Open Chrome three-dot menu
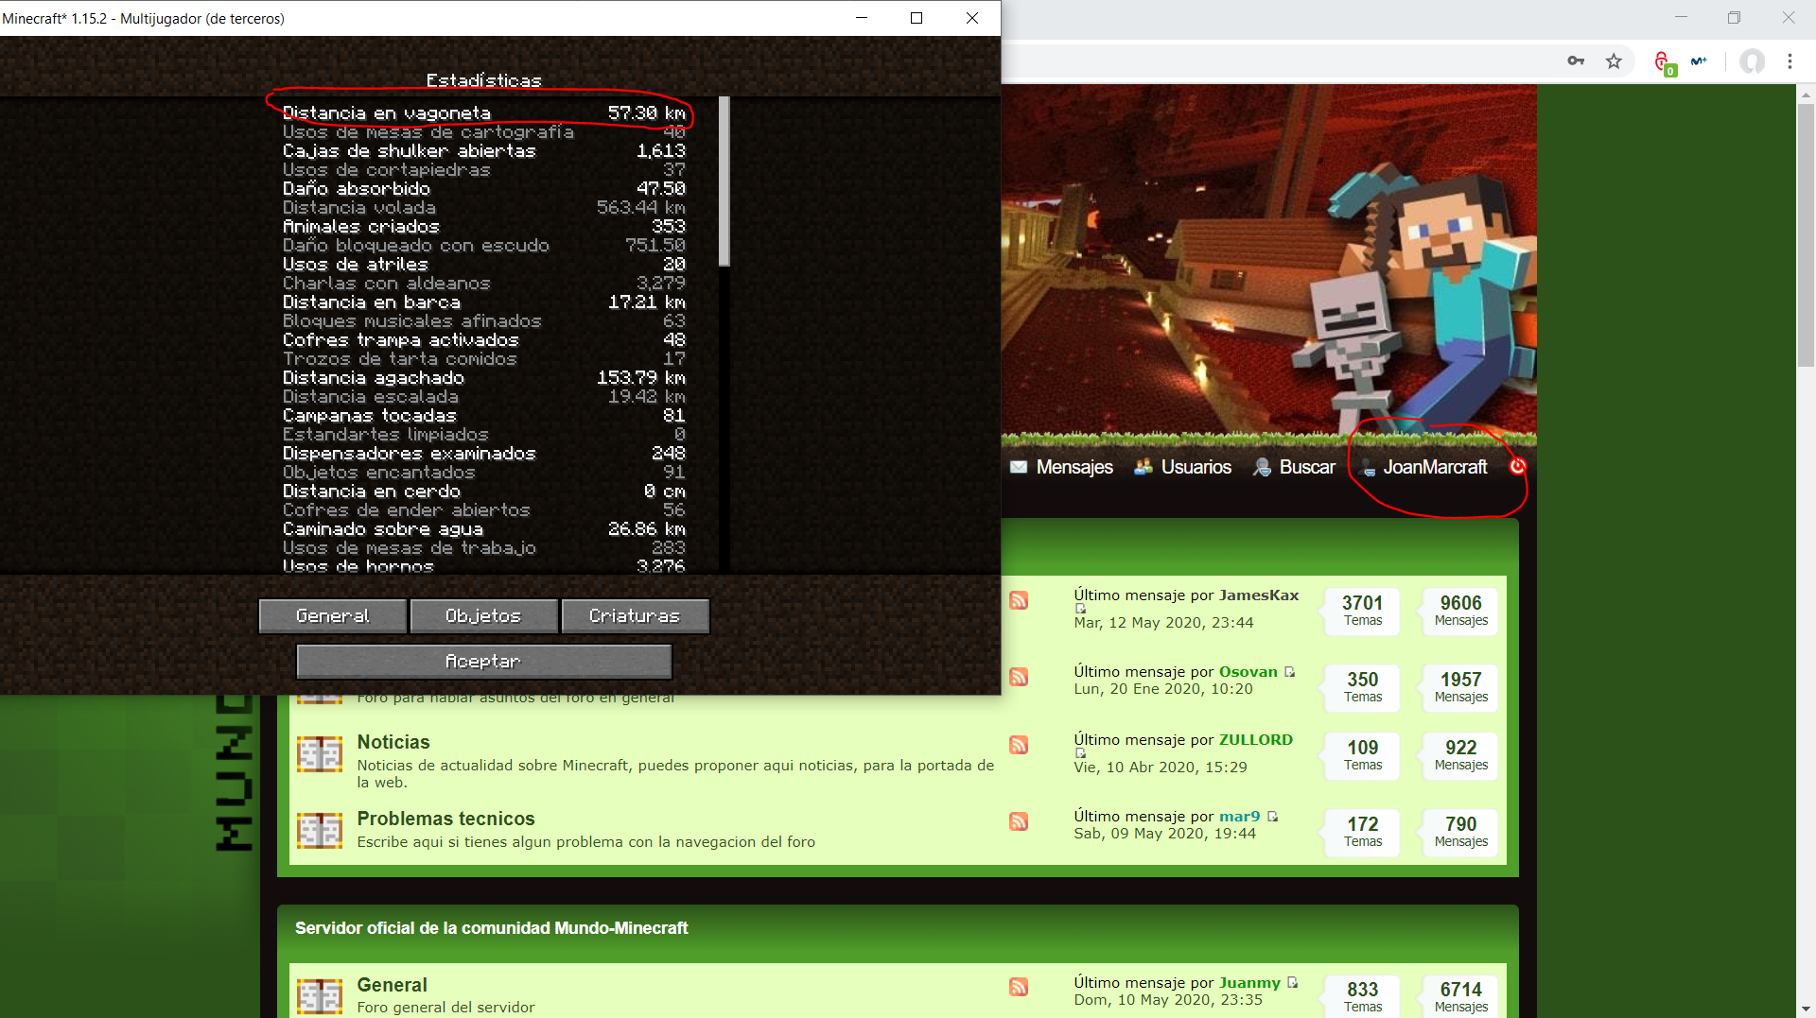The width and height of the screenshot is (1816, 1018). tap(1790, 61)
